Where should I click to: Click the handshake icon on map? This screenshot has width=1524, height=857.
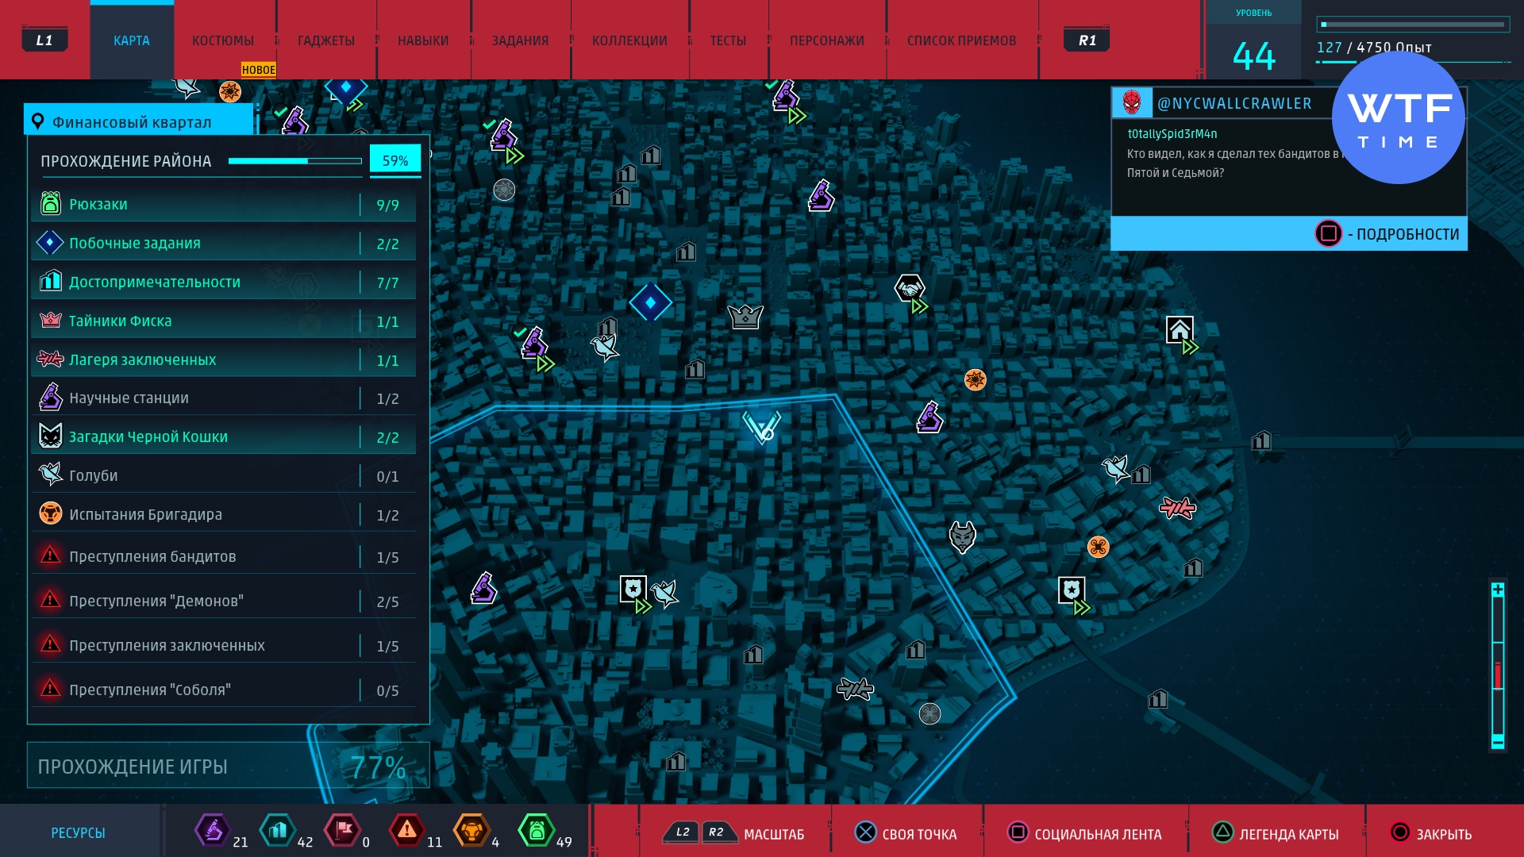[x=909, y=288]
